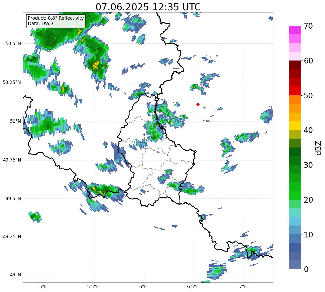The width and height of the screenshot is (325, 292).
Task: Click the red station marker dot
Action: [x=198, y=104]
